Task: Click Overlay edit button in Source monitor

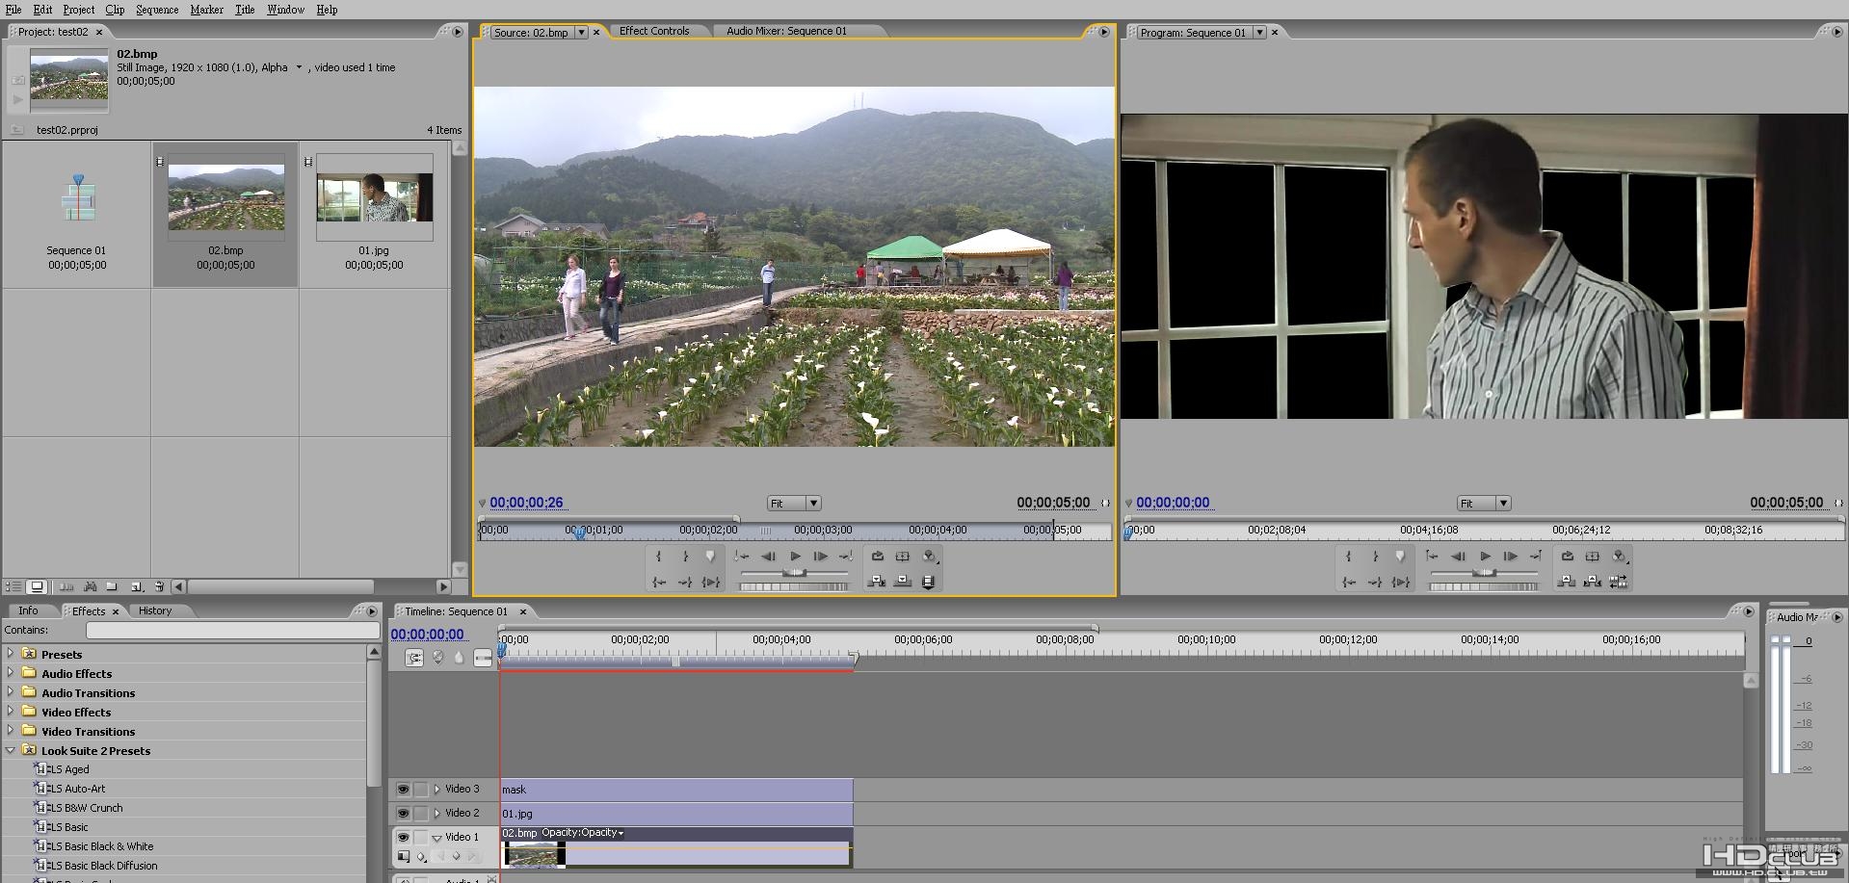Action: (x=903, y=582)
